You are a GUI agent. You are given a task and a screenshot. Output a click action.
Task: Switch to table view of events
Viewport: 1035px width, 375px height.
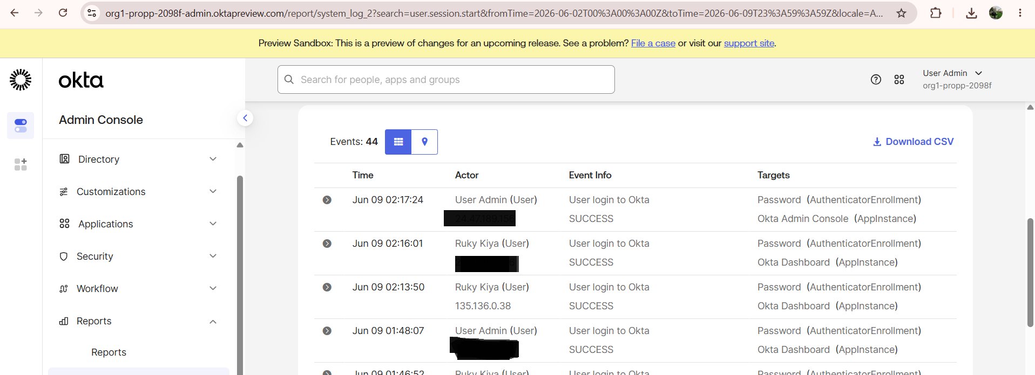click(398, 142)
